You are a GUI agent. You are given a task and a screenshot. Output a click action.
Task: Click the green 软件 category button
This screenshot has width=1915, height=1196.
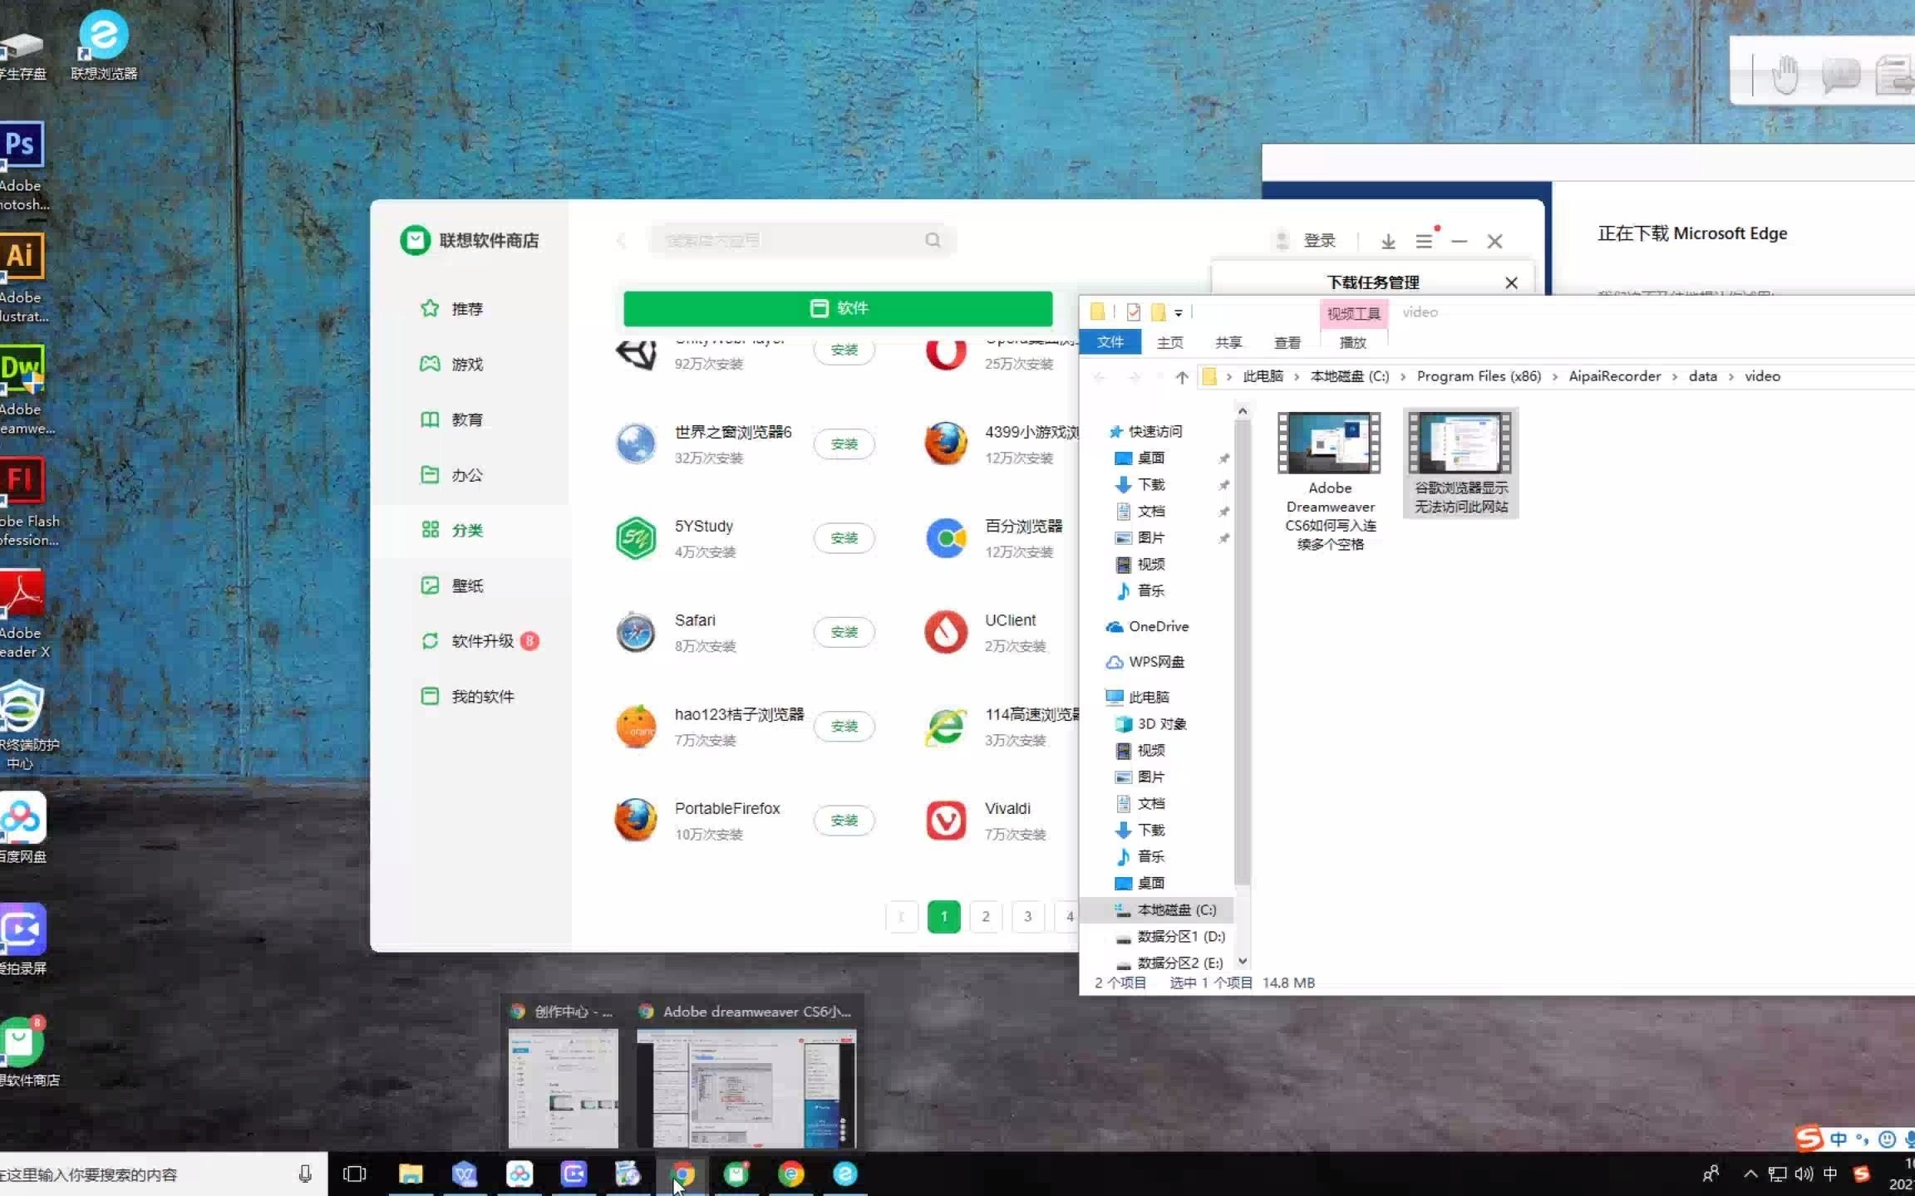click(838, 308)
